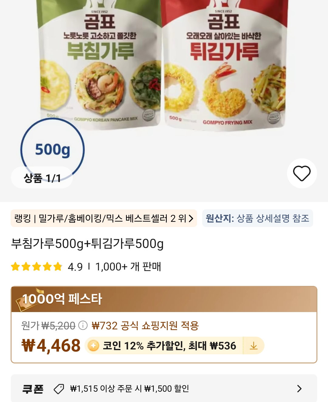Select the ₩1,515 이상 주문 시 ₩1,500 할인 coupon text
Image resolution: width=328 pixels, height=402 pixels.
click(130, 389)
